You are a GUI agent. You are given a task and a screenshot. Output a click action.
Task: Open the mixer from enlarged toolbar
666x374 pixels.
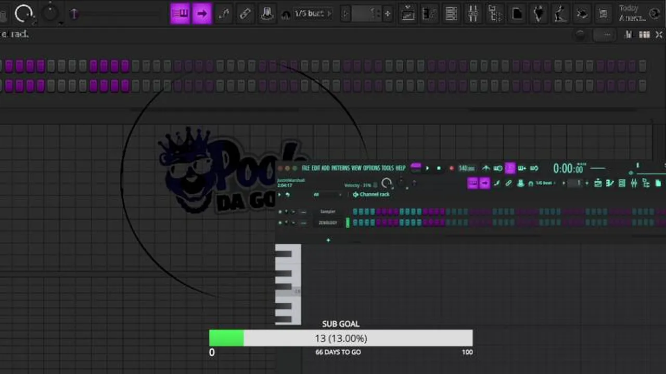[473, 14]
